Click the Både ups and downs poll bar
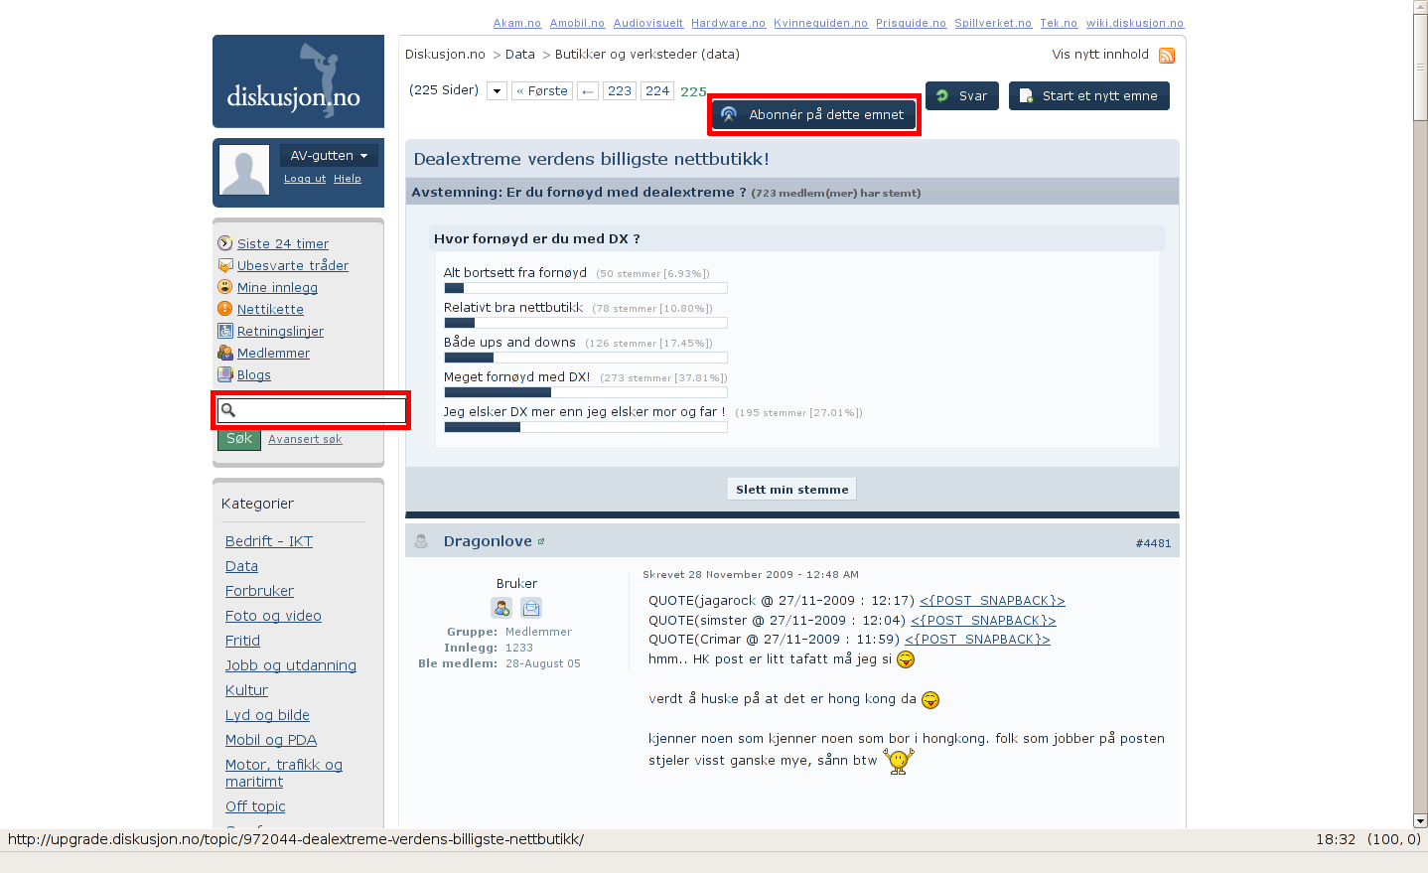Viewport: 1428px width, 873px height. pos(586,358)
